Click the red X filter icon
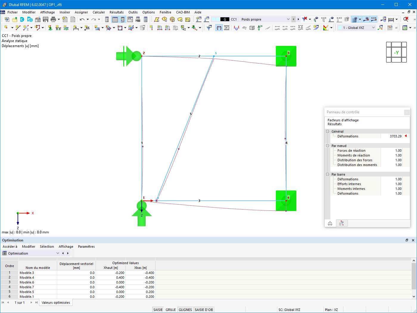Screen dimensions: 417x313 [304, 19]
